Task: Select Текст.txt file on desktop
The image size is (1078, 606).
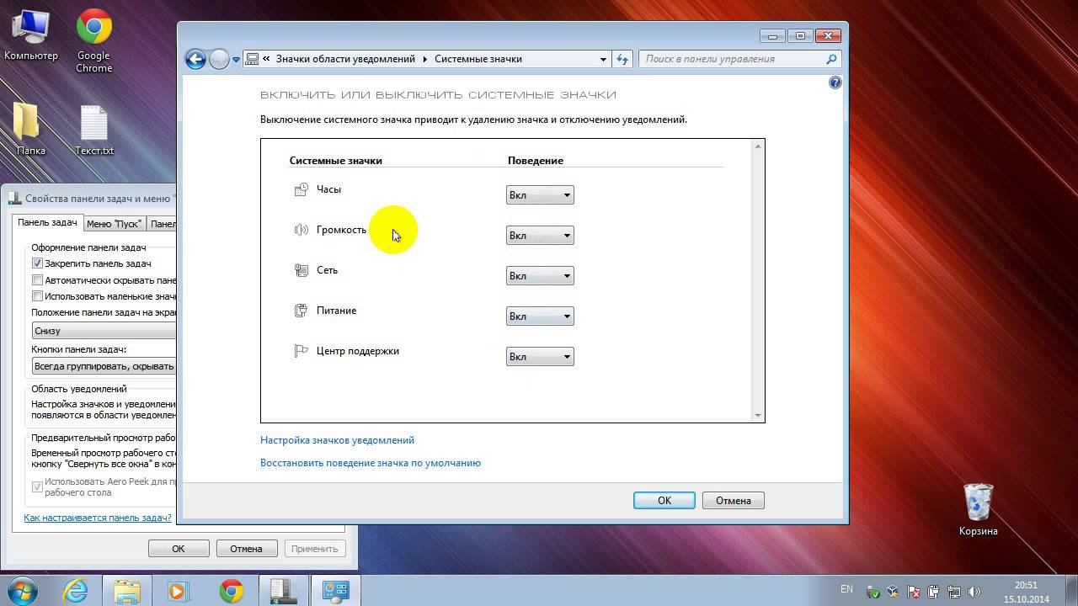Action: [93, 130]
